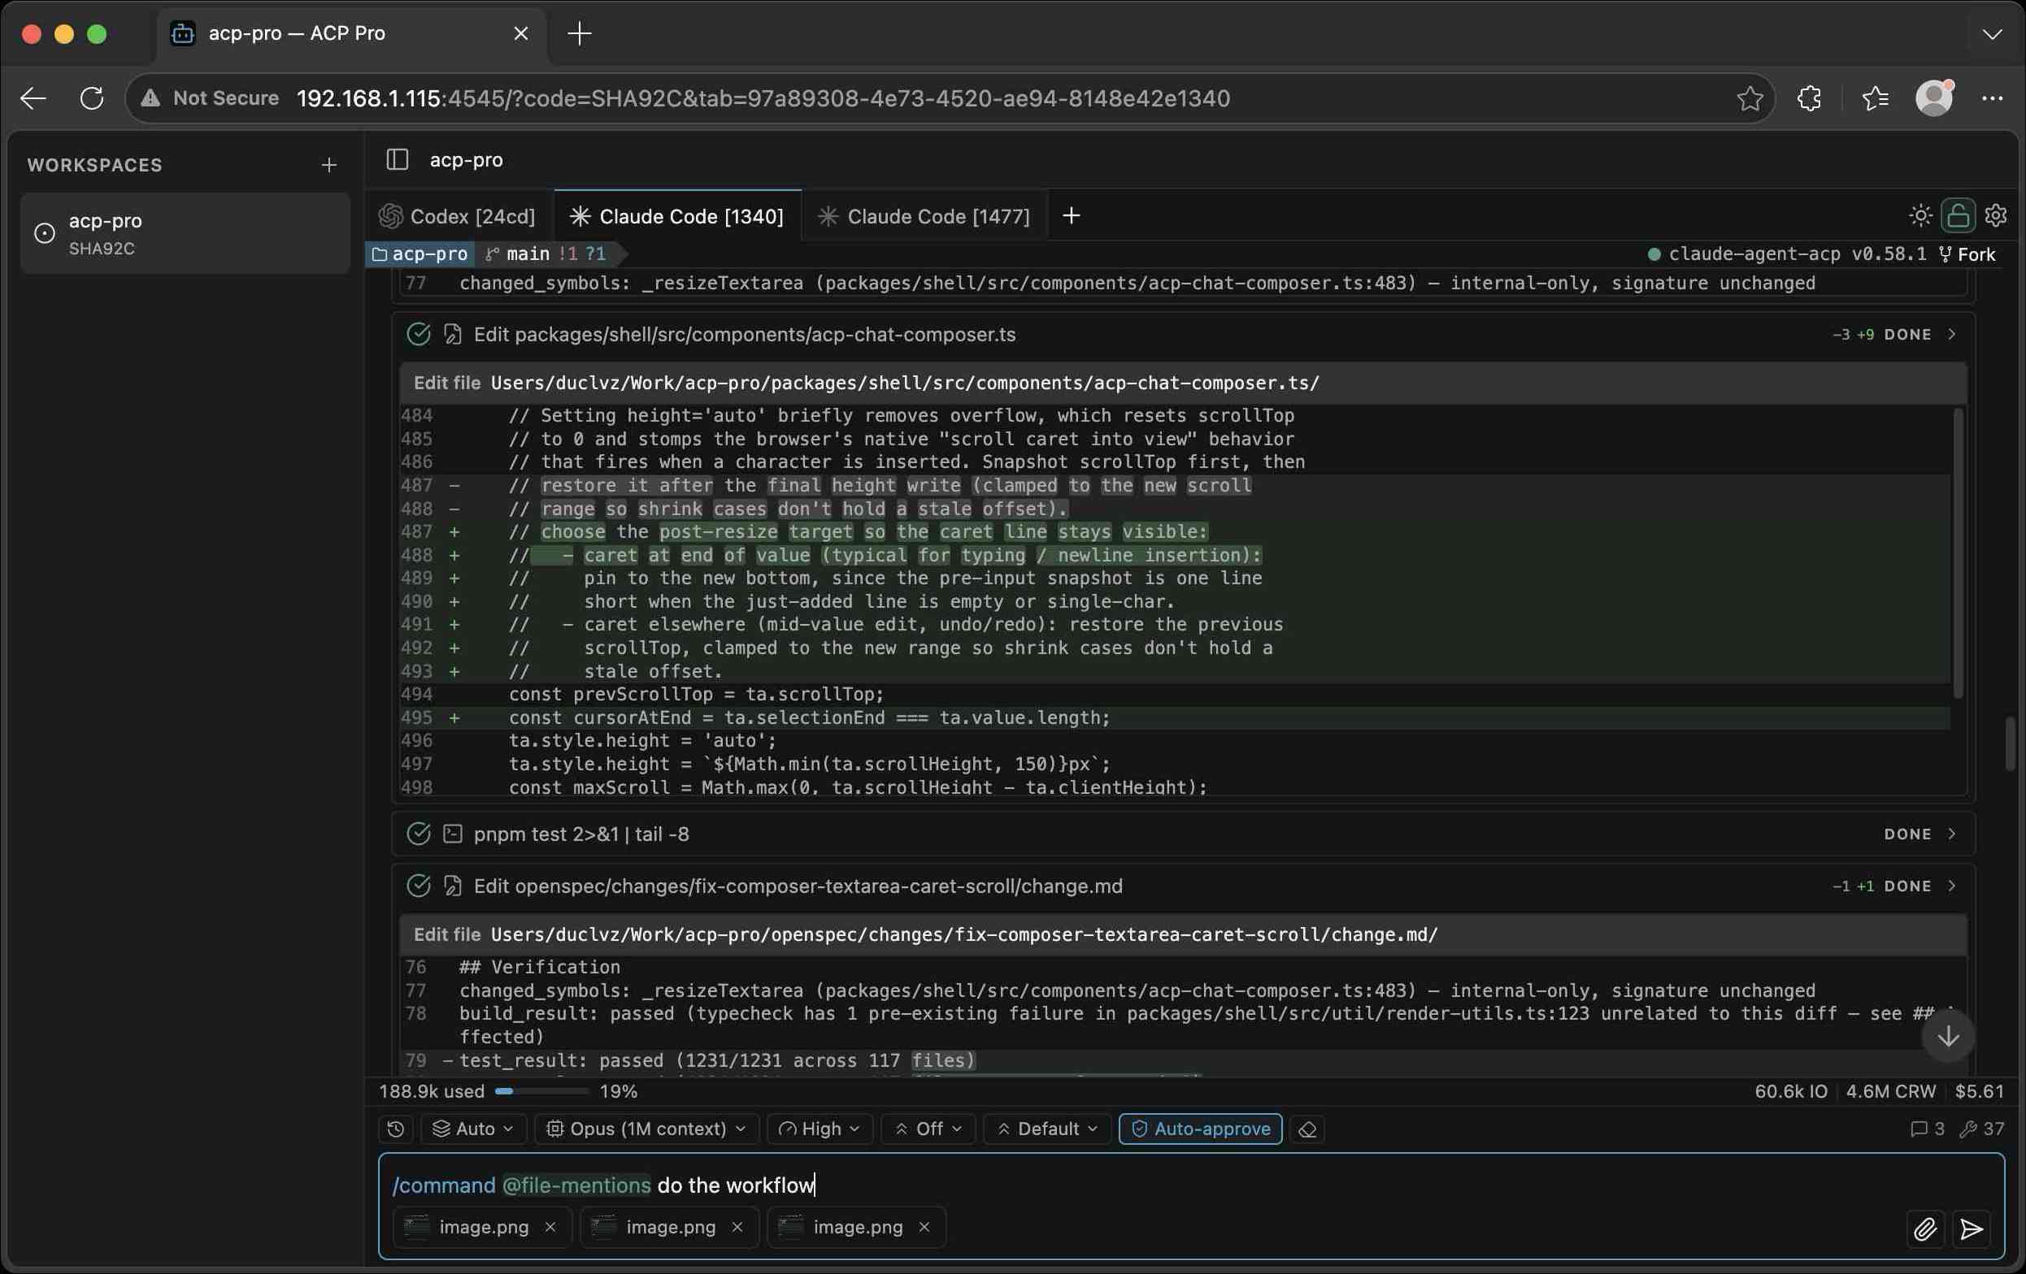The image size is (2026, 1274).
Task: Click the comments count icon showing 3
Action: point(1928,1129)
